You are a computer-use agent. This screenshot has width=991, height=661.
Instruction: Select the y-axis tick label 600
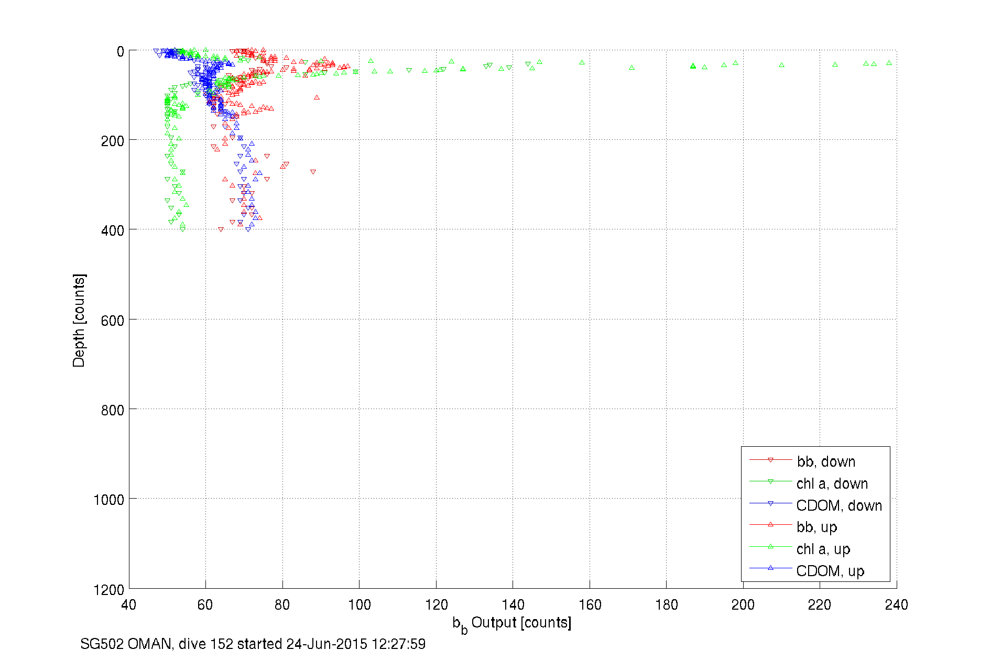(112, 321)
